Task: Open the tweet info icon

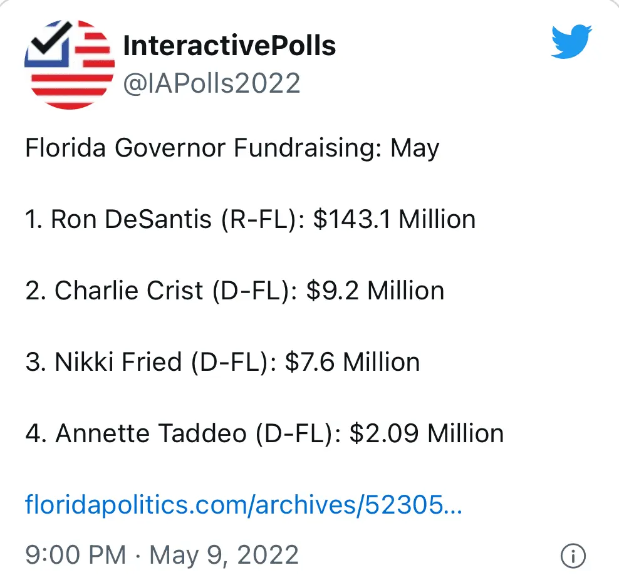Action: (x=573, y=556)
